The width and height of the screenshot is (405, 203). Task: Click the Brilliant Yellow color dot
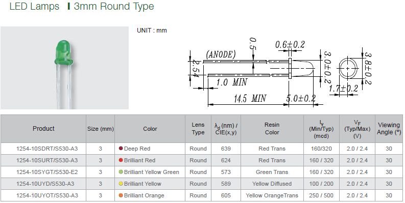coord(121,184)
